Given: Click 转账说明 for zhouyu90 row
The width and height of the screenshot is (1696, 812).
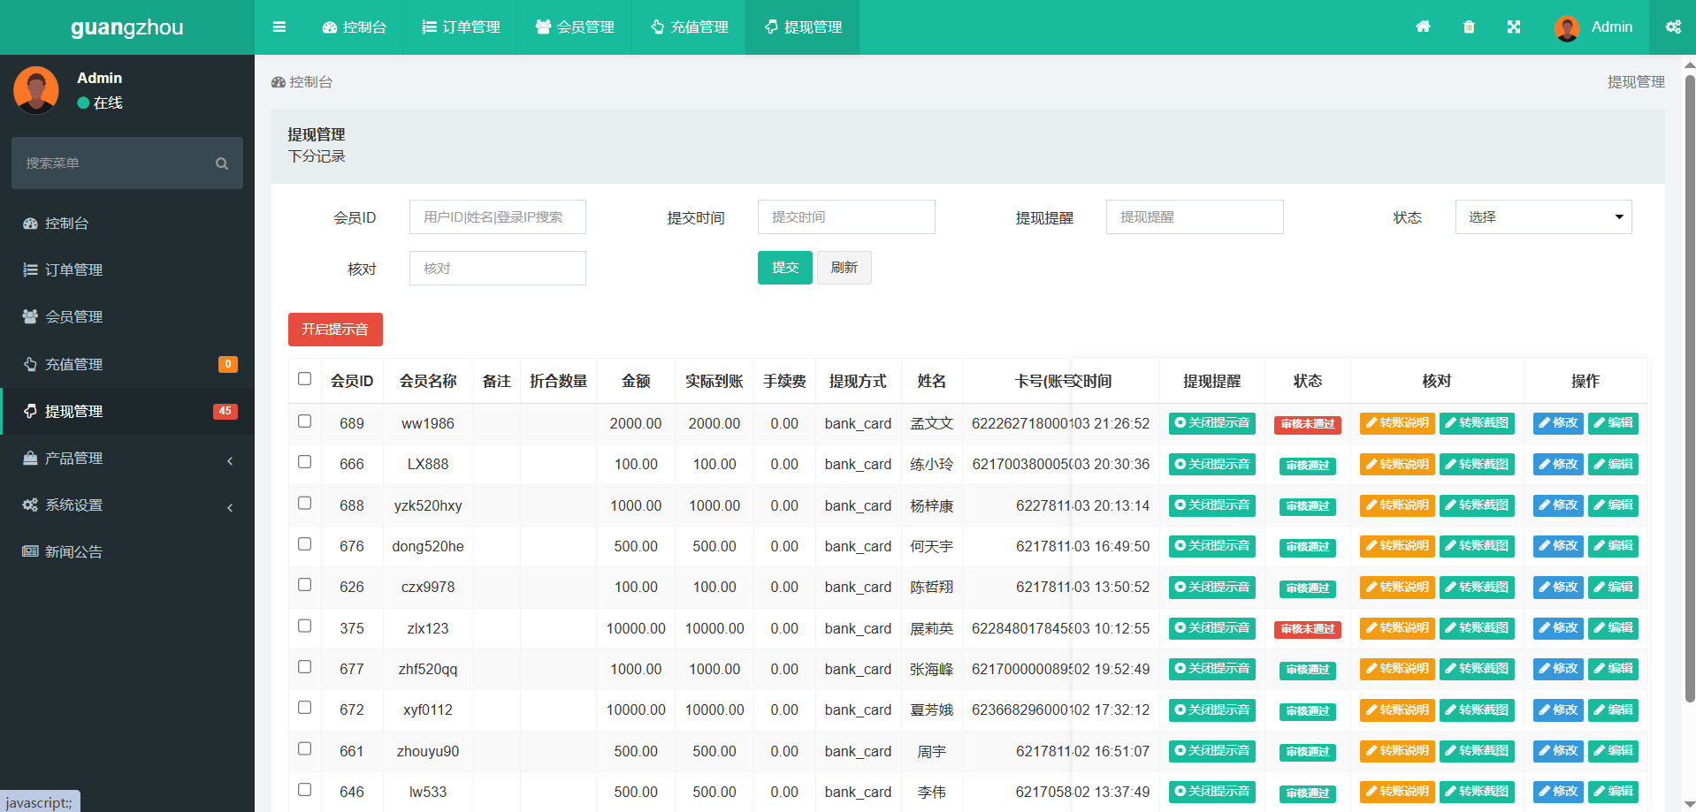Looking at the screenshot, I should (1397, 751).
